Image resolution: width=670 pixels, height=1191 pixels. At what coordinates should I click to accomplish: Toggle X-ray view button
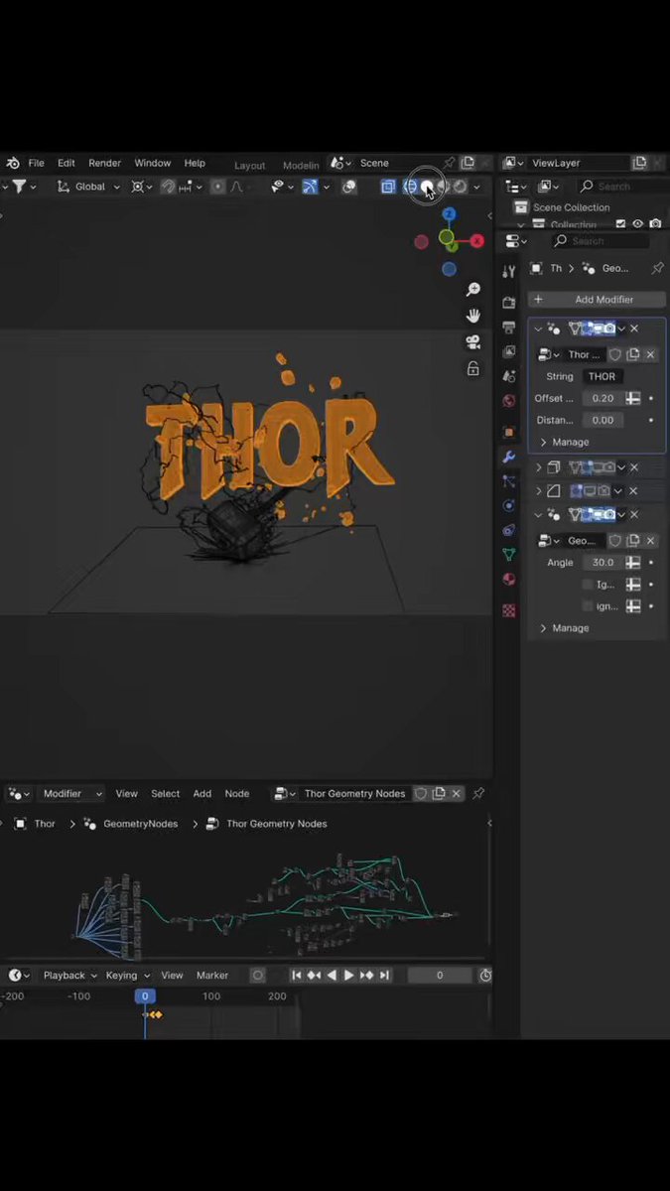[388, 187]
